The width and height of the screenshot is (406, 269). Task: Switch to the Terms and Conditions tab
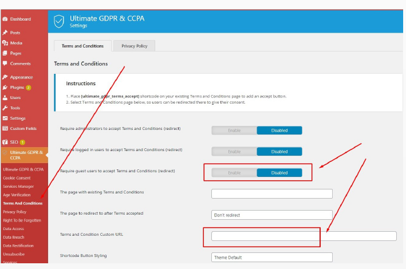[82, 46]
